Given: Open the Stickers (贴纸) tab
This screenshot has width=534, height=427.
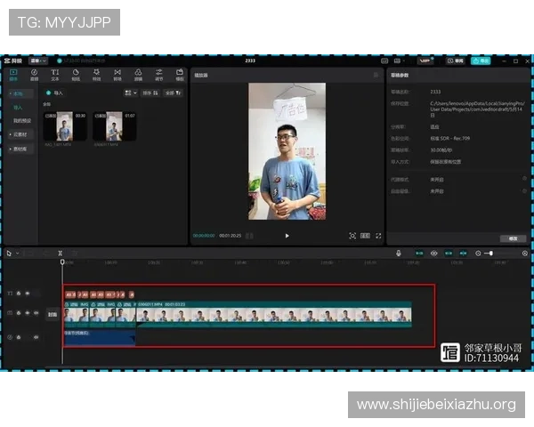Looking at the screenshot, I should (x=76, y=75).
